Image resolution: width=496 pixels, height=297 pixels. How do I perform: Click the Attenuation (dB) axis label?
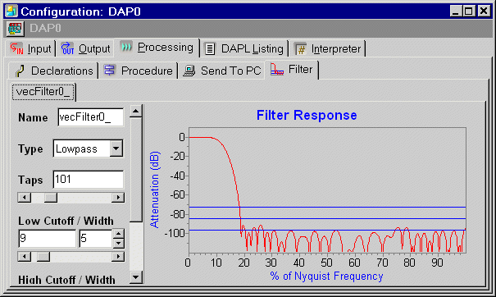(154, 190)
